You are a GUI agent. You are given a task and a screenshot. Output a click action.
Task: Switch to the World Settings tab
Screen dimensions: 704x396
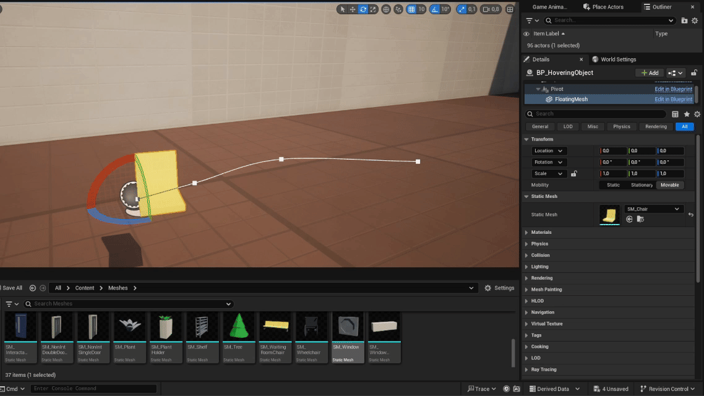click(614, 59)
